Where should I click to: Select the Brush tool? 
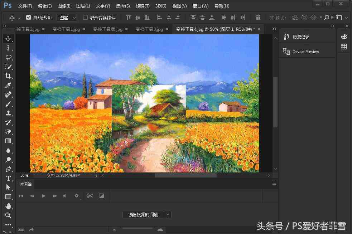pos(8,104)
